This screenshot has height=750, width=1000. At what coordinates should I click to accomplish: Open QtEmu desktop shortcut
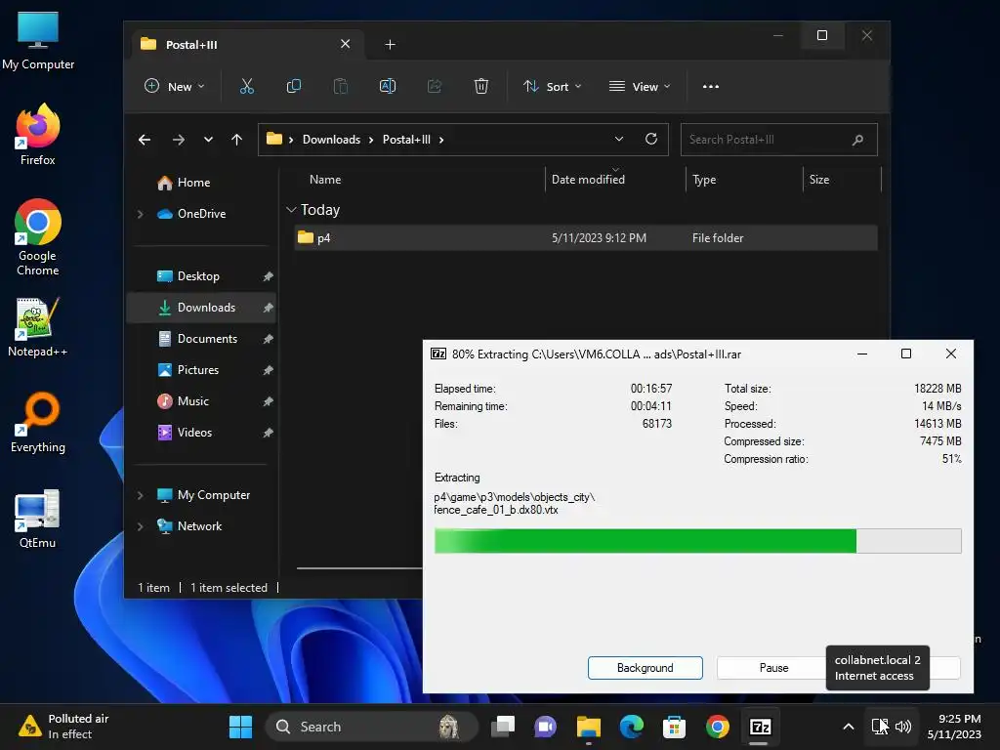pyautogui.click(x=38, y=519)
